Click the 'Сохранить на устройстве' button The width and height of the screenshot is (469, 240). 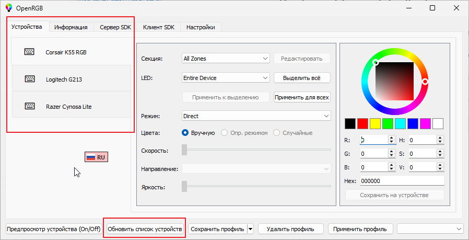click(x=394, y=195)
